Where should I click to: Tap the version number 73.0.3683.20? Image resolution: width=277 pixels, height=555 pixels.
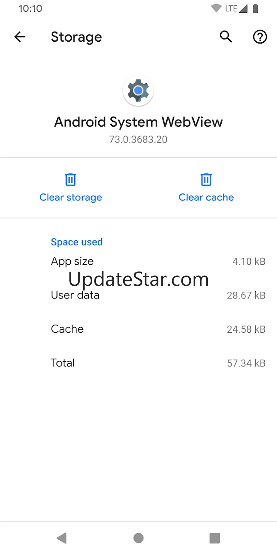pos(138,139)
